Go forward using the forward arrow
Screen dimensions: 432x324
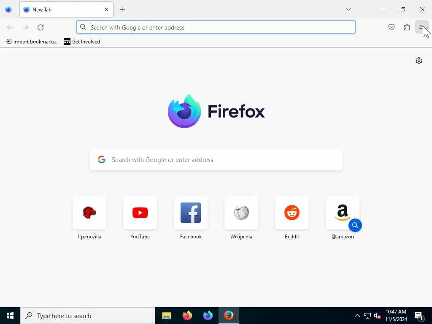(25, 27)
